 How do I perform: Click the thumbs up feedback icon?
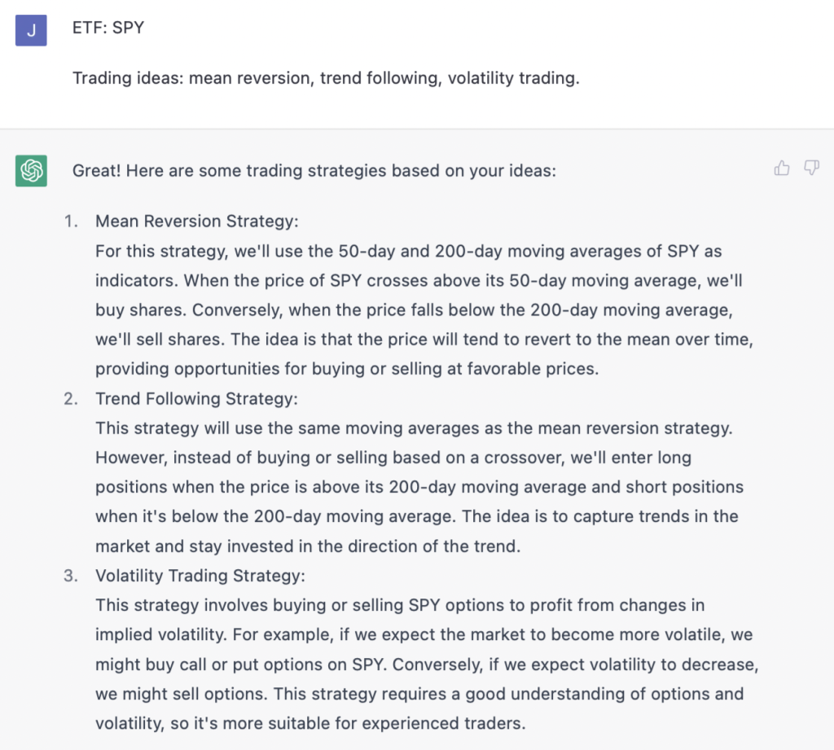[782, 169]
